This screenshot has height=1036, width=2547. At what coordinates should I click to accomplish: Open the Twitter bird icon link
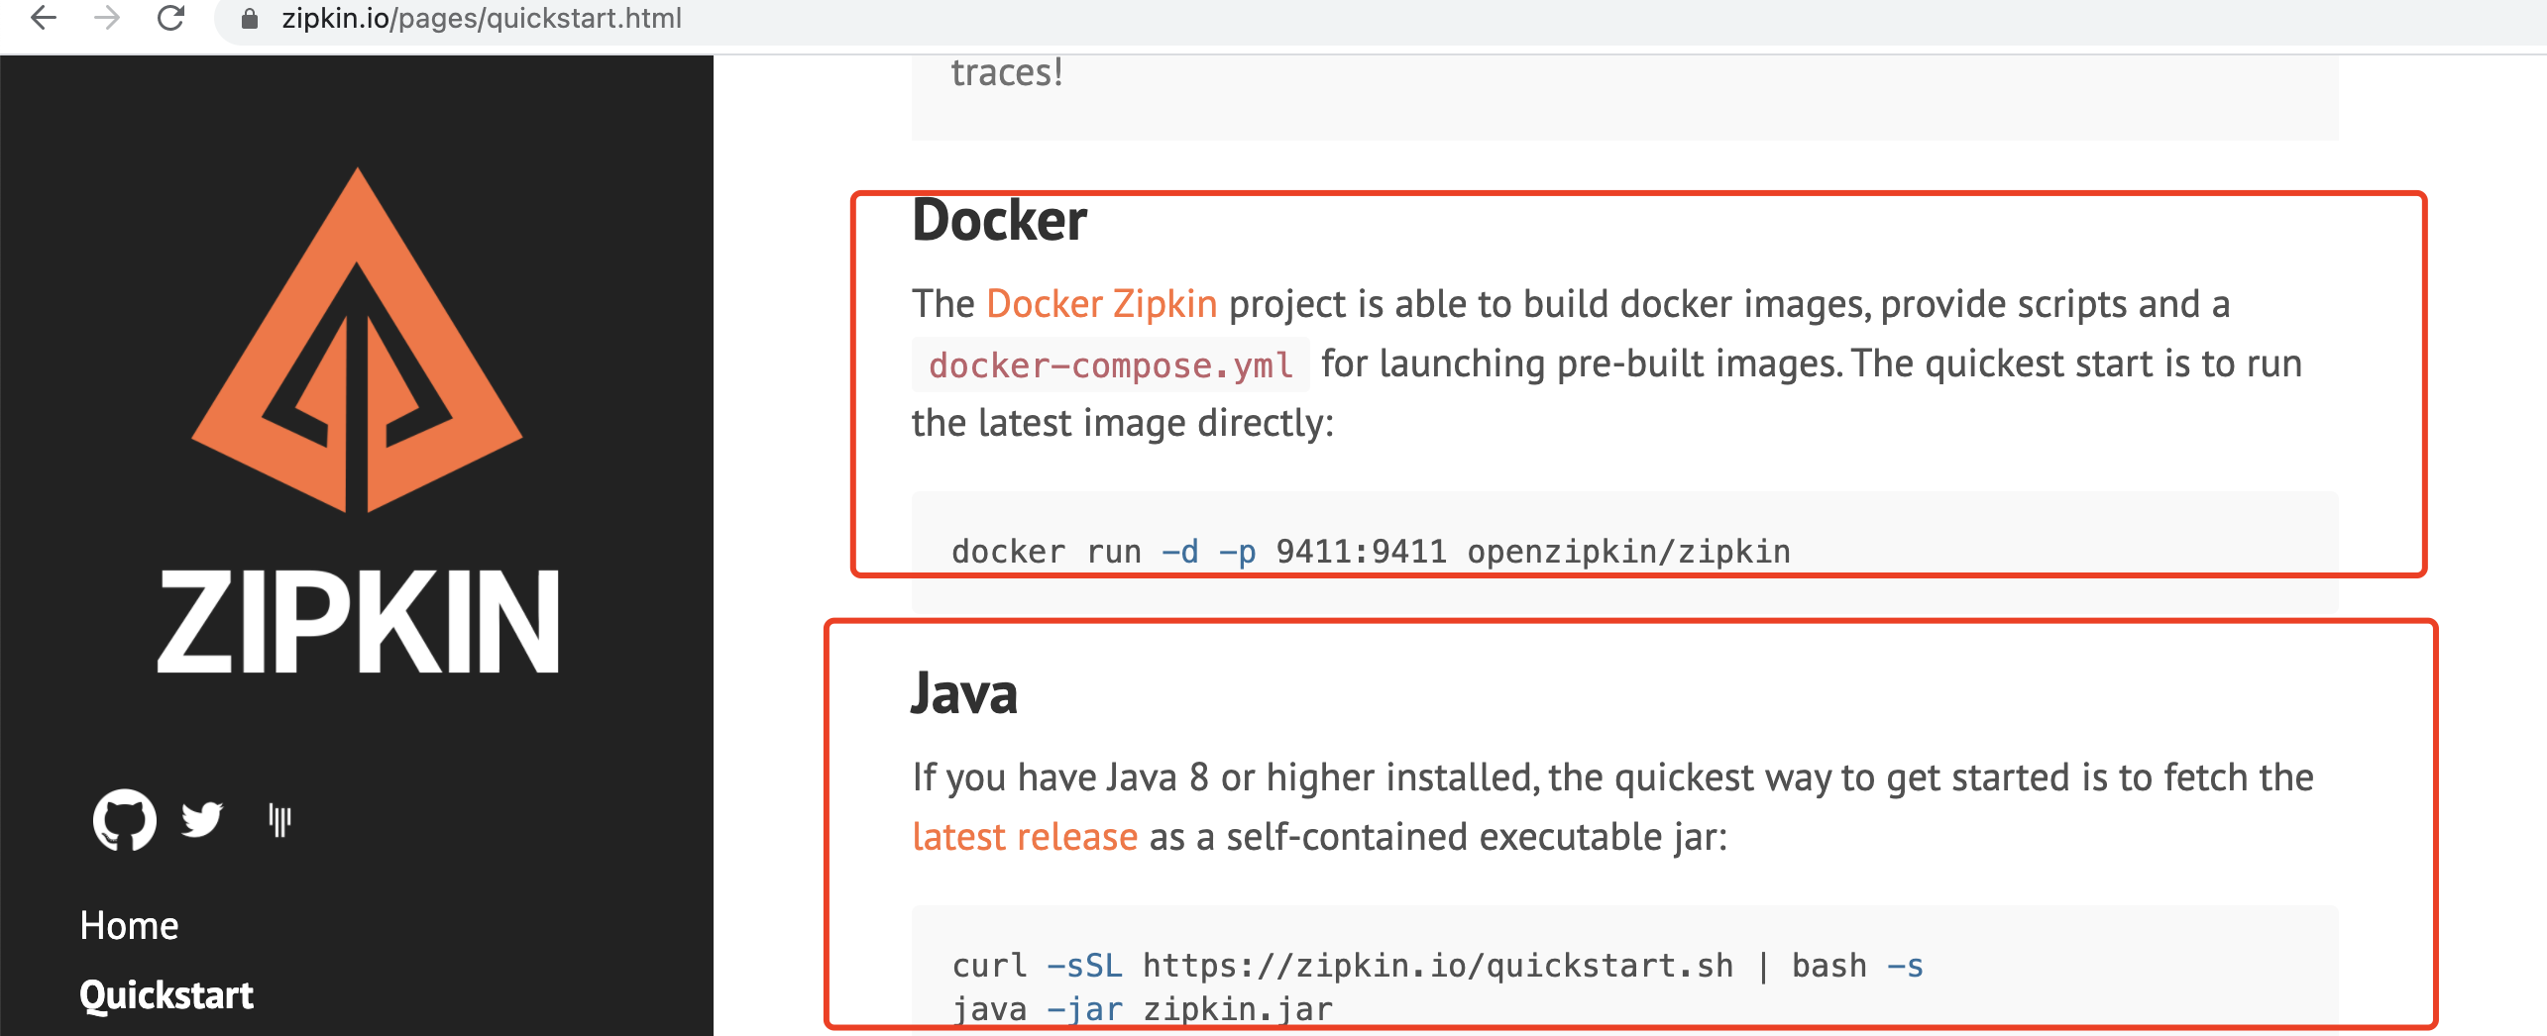202,819
